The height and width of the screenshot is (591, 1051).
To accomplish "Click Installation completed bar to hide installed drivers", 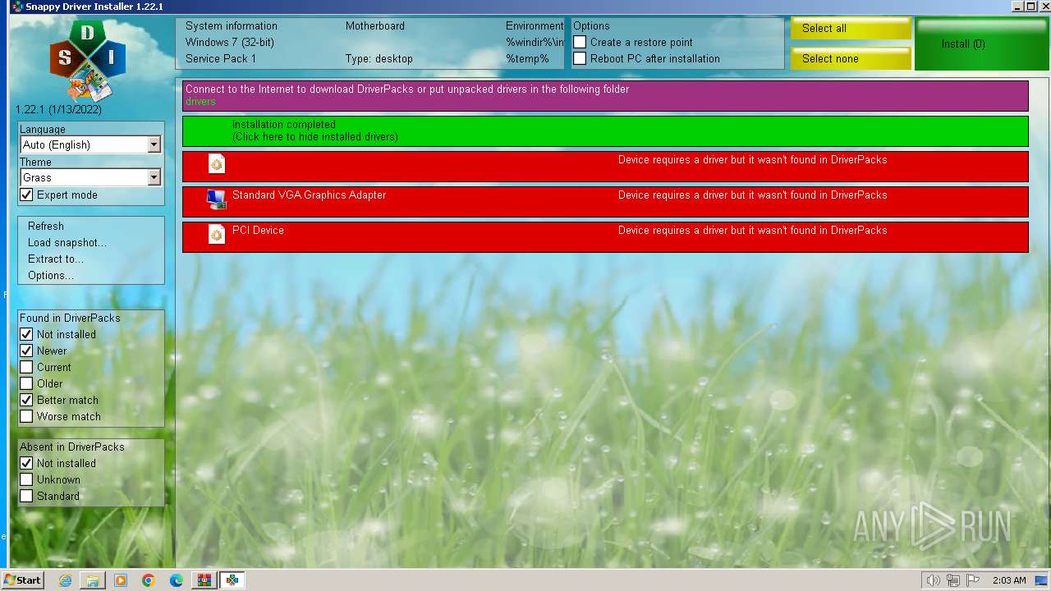I will pyautogui.click(x=605, y=131).
